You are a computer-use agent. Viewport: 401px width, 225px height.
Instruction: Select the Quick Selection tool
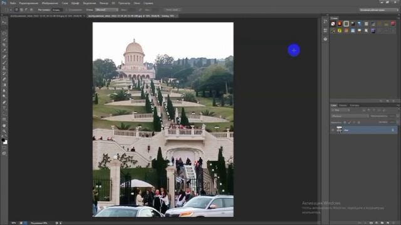pyautogui.click(x=4, y=39)
